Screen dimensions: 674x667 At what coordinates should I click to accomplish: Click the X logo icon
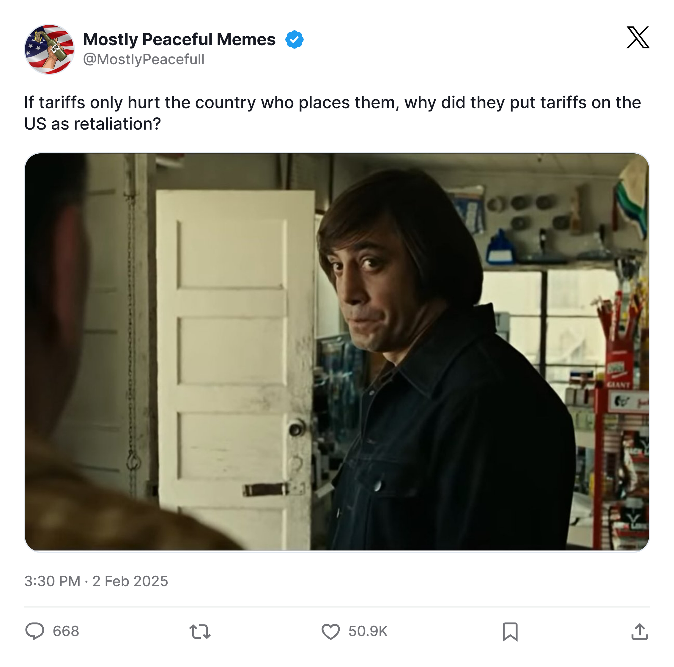click(x=638, y=37)
